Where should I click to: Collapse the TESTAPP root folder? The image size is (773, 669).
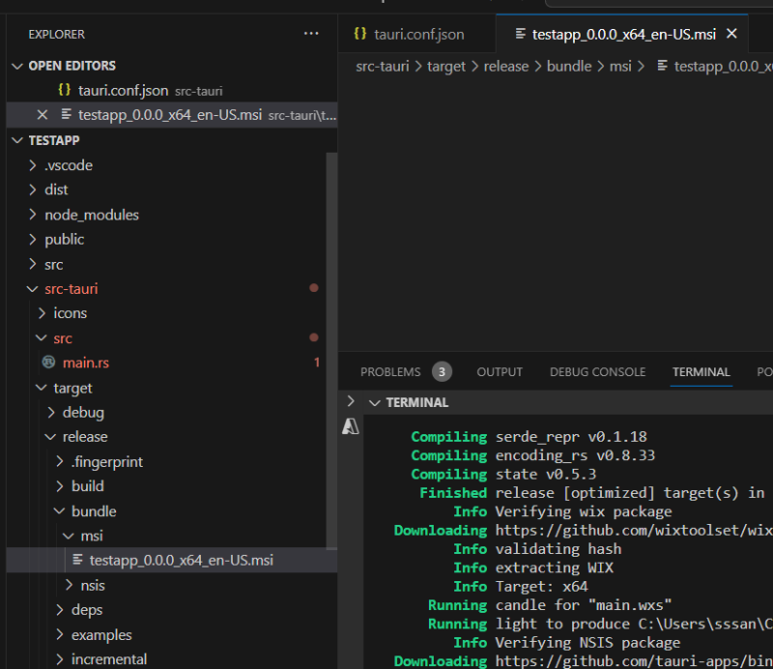coord(17,140)
